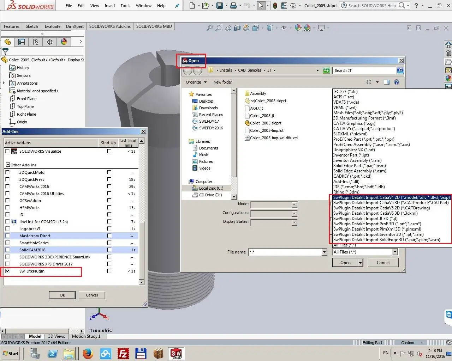Click OK in the Add-Ins dialog
The width and height of the screenshot is (452, 361).
pos(62,295)
